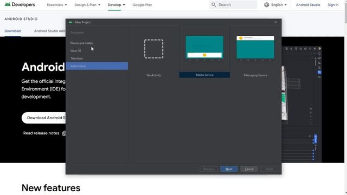Choose the Media Service template thumbnail
The width and height of the screenshot is (347, 195).
(x=204, y=48)
